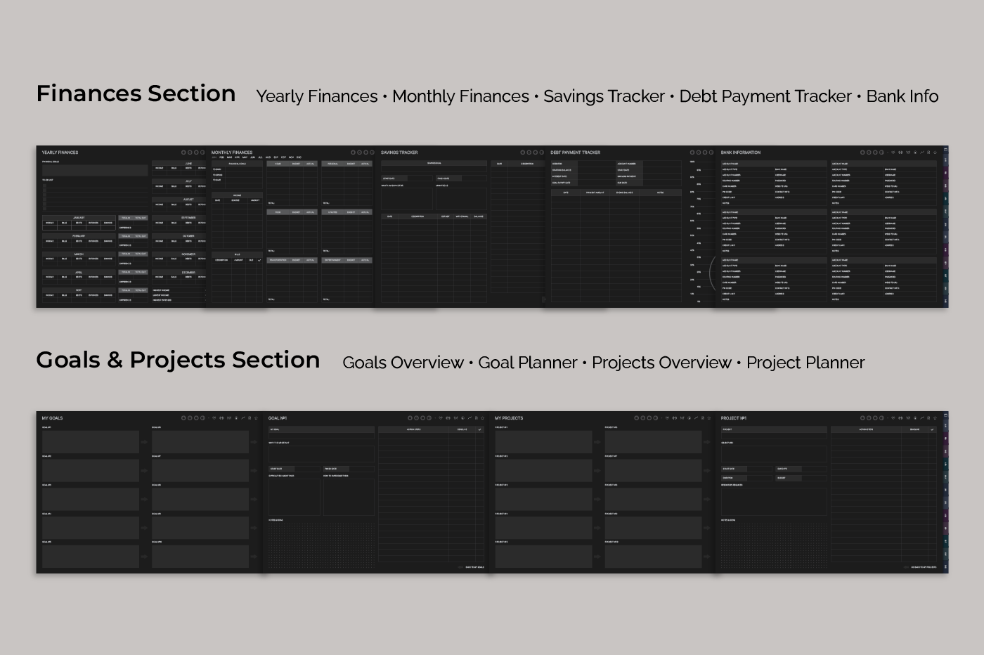984x655 pixels.
Task: Click star icon in Project Nº1 header
Action: (935, 418)
